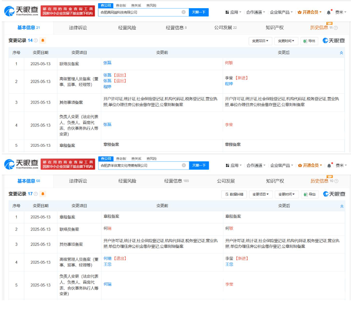
Task: Open the 经营信息 185 tab
Action: click(x=176, y=181)
